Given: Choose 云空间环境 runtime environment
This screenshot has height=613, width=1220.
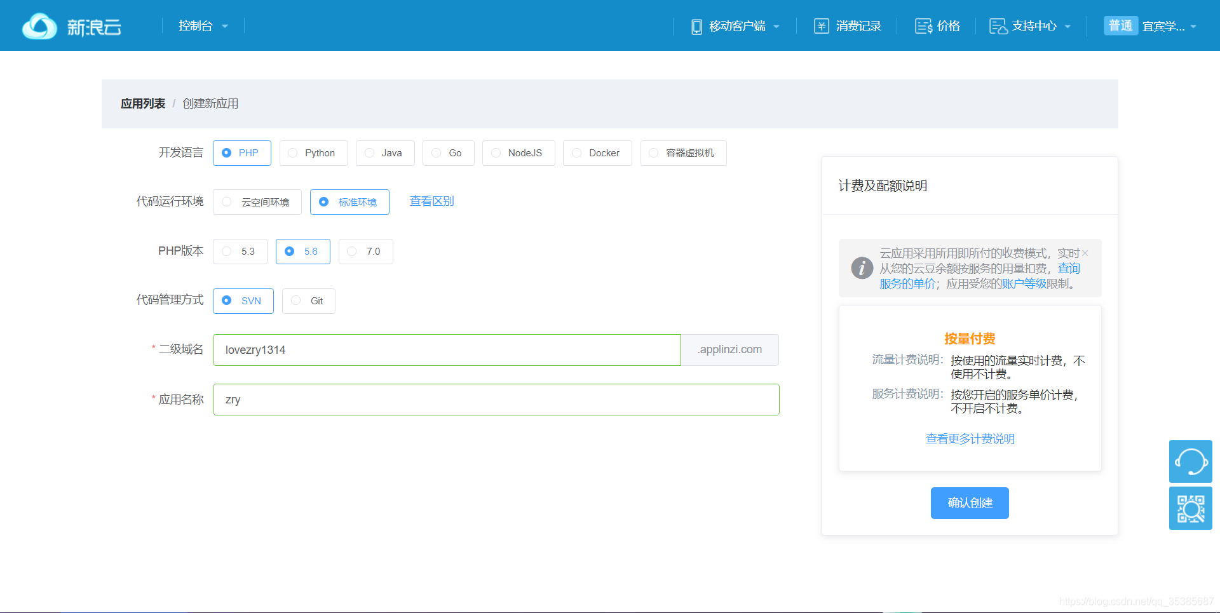Looking at the screenshot, I should [x=257, y=202].
